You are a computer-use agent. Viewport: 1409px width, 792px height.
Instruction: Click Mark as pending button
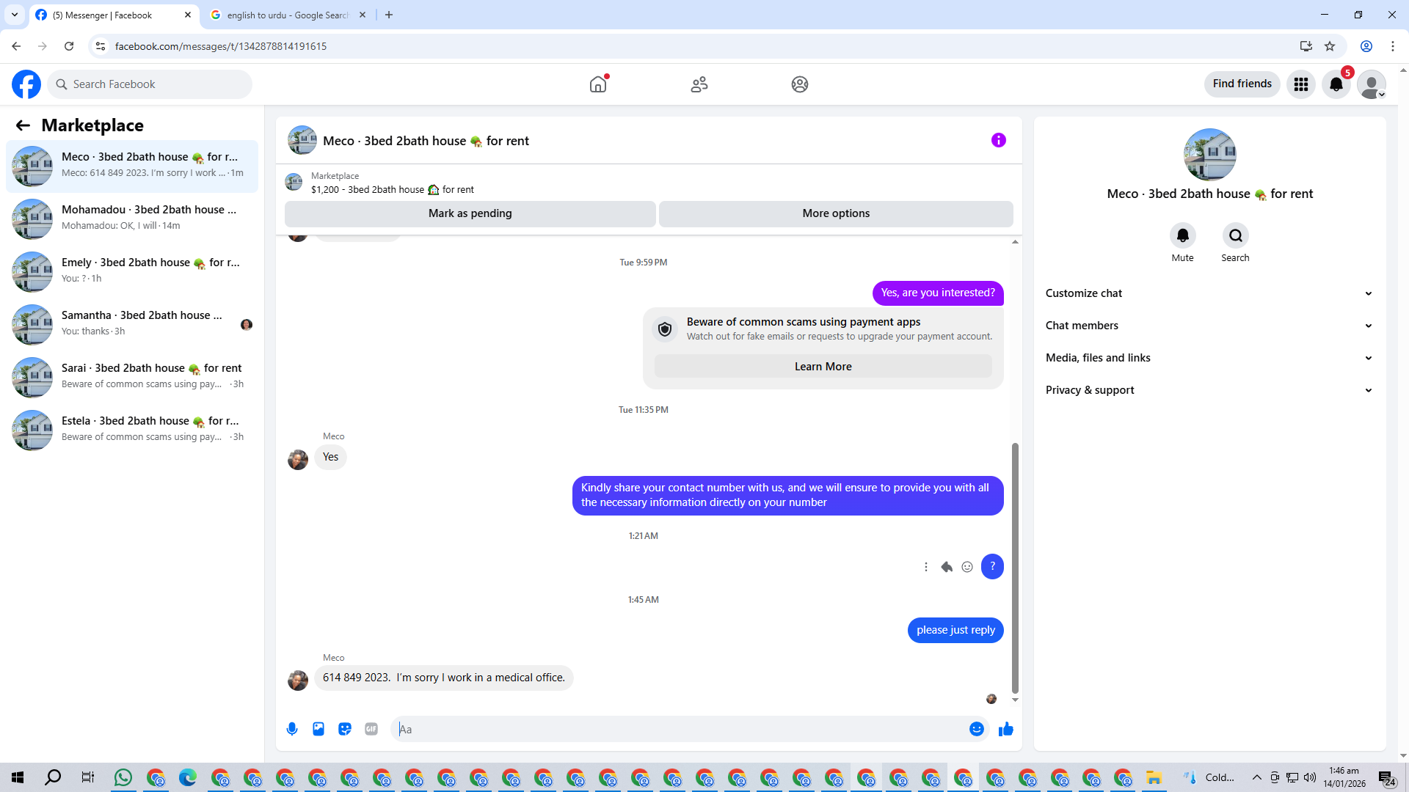tap(470, 213)
